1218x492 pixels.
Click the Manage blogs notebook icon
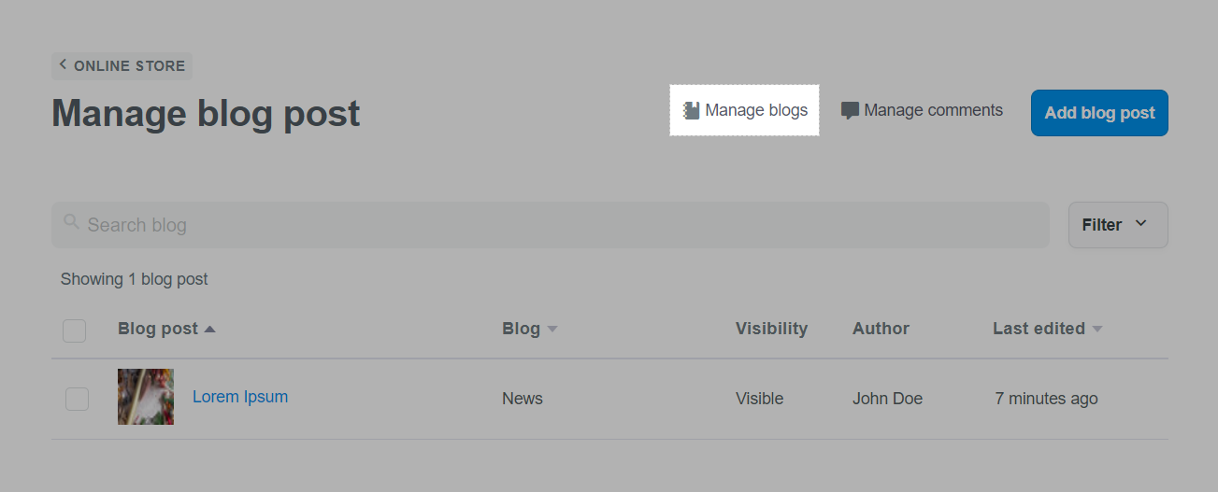click(x=692, y=111)
